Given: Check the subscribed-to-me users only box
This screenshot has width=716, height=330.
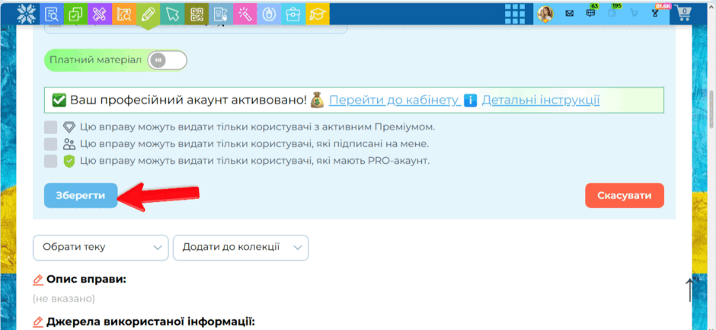Looking at the screenshot, I should point(51,144).
